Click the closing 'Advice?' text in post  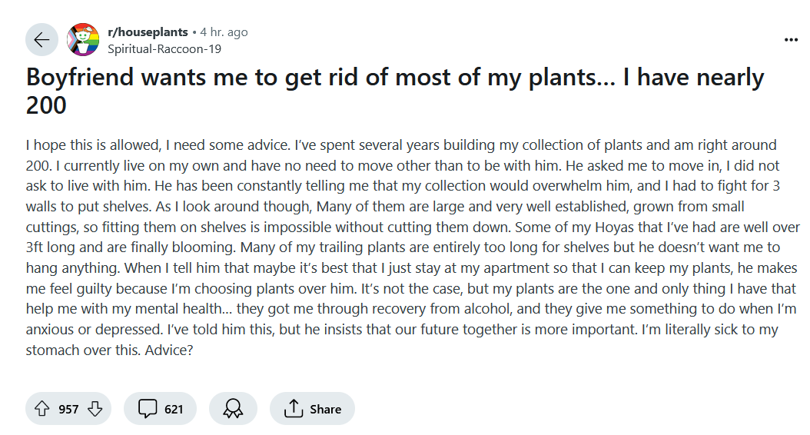[169, 350]
